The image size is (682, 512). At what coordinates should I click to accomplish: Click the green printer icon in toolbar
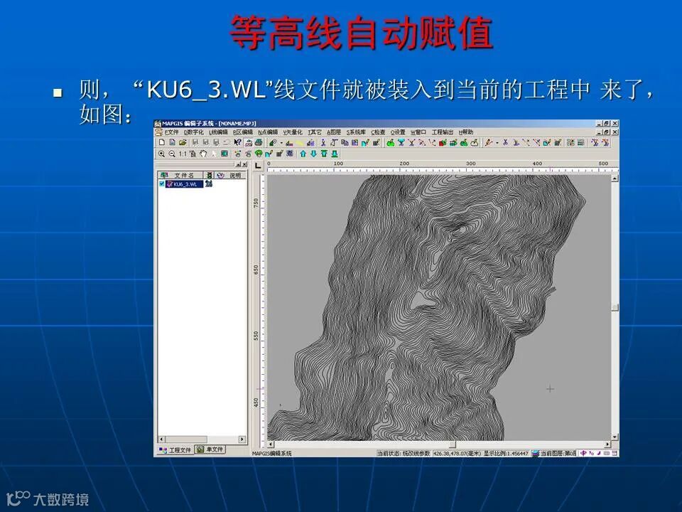259,142
